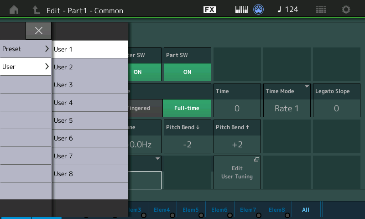Select the Pitch Bend up value field
The width and height of the screenshot is (365, 219).
click(x=237, y=145)
